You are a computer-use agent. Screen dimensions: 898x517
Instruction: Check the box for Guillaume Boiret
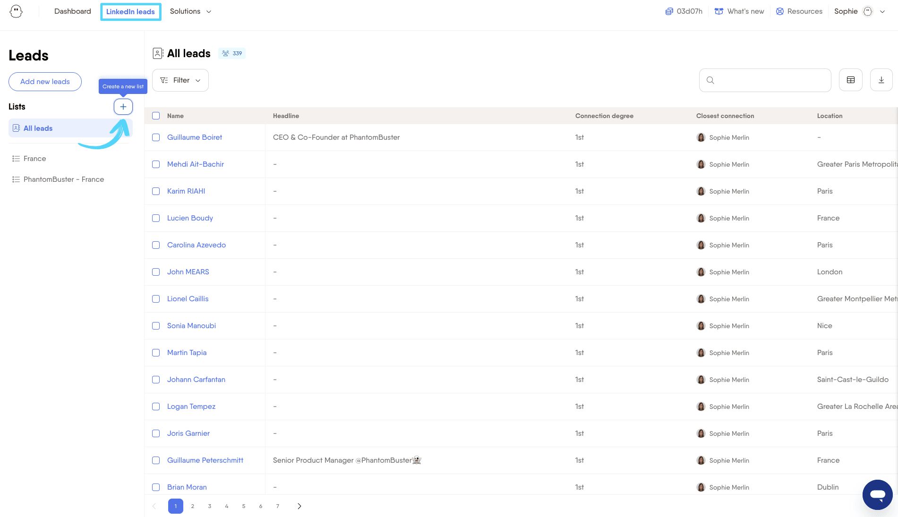click(x=156, y=137)
